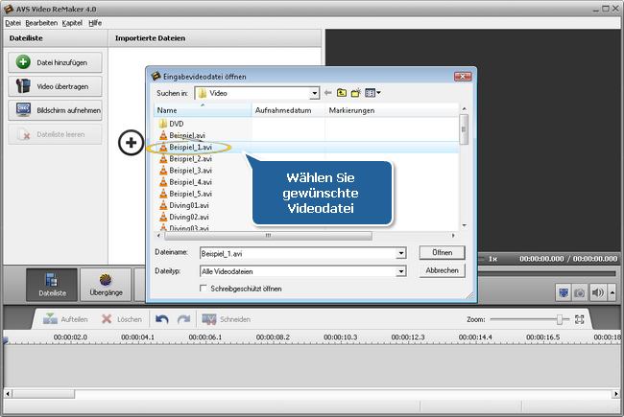
Task: Toggle Schreibgeschützt öffnen checkbox
Action: click(204, 289)
